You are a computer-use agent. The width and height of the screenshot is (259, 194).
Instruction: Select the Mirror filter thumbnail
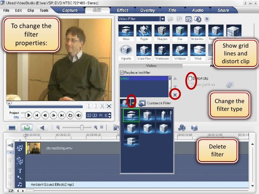point(126,30)
